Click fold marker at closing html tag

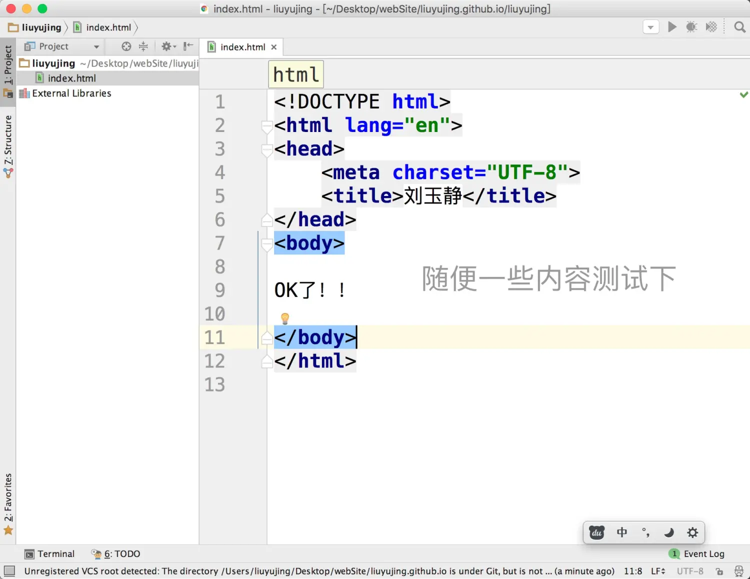coord(266,361)
